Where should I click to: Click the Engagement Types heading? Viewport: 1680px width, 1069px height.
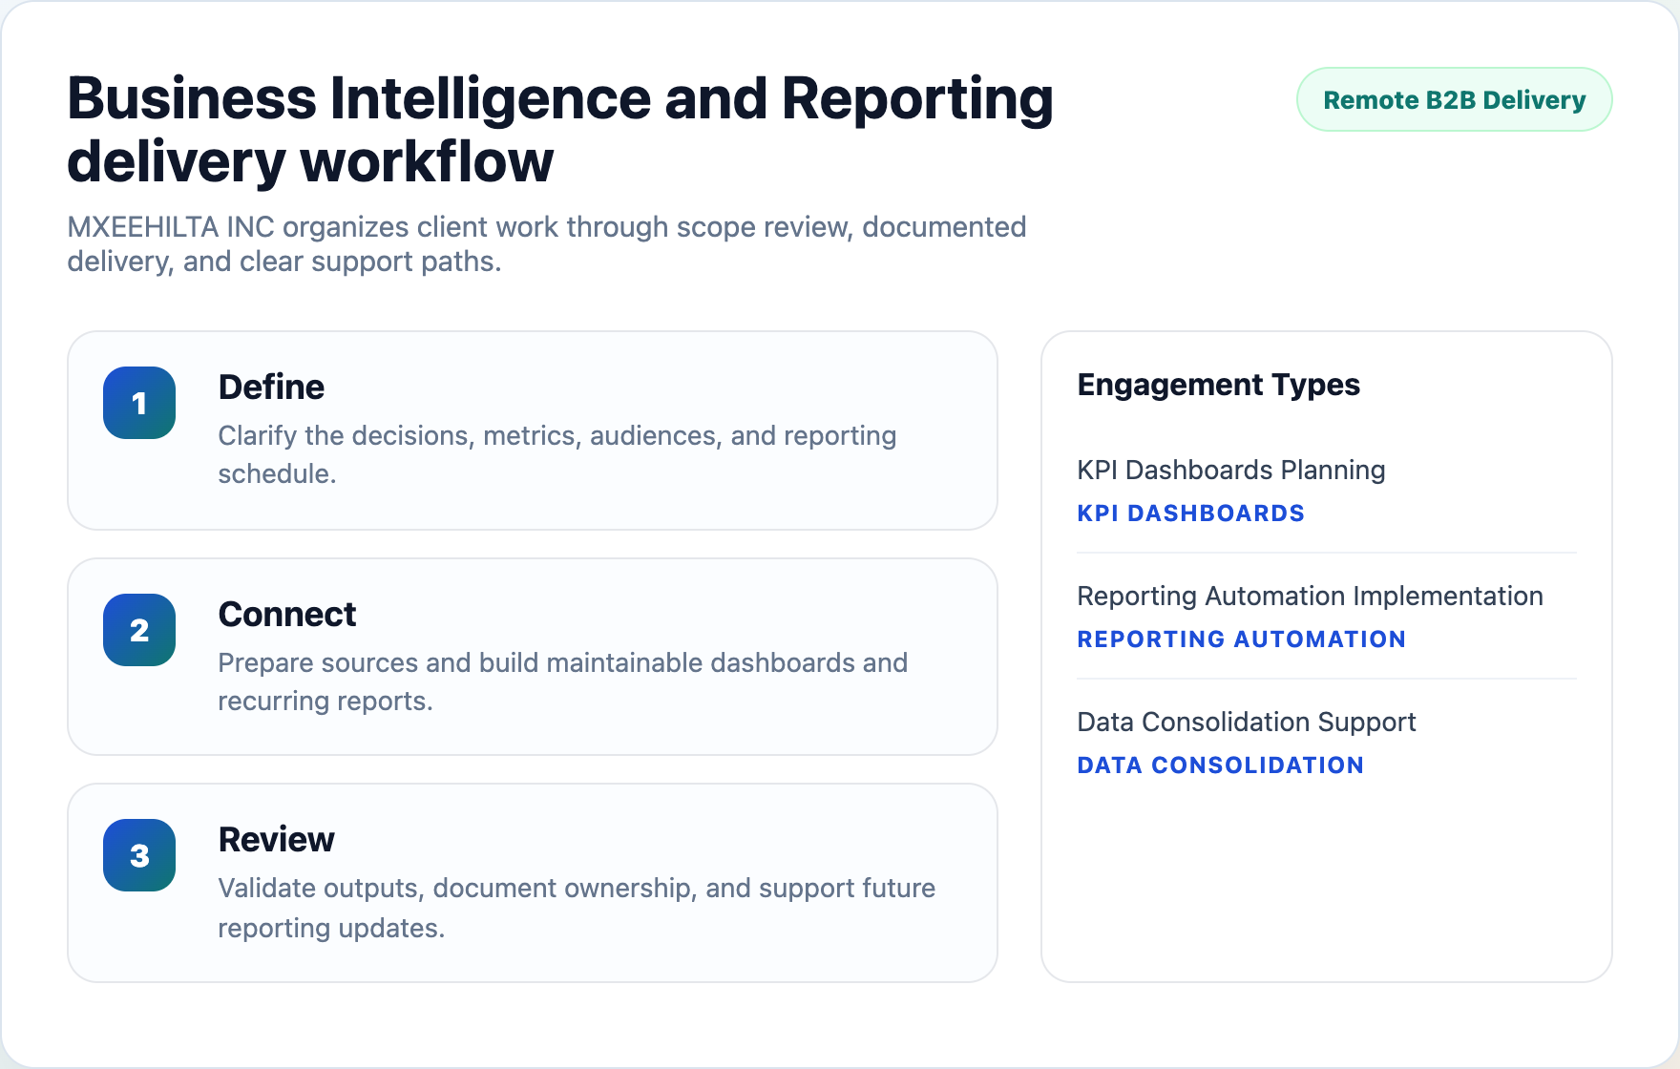coord(1218,385)
